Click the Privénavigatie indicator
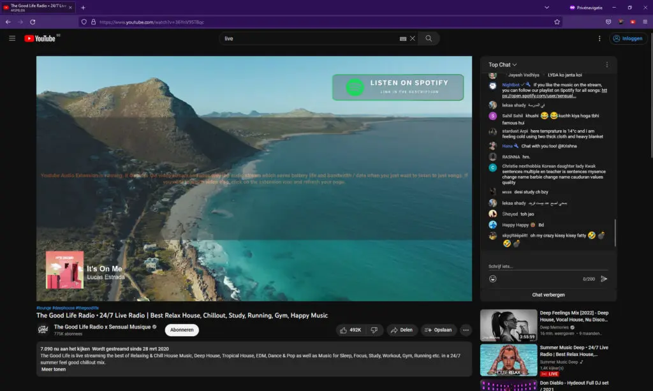This screenshot has width=653, height=391. [x=586, y=8]
